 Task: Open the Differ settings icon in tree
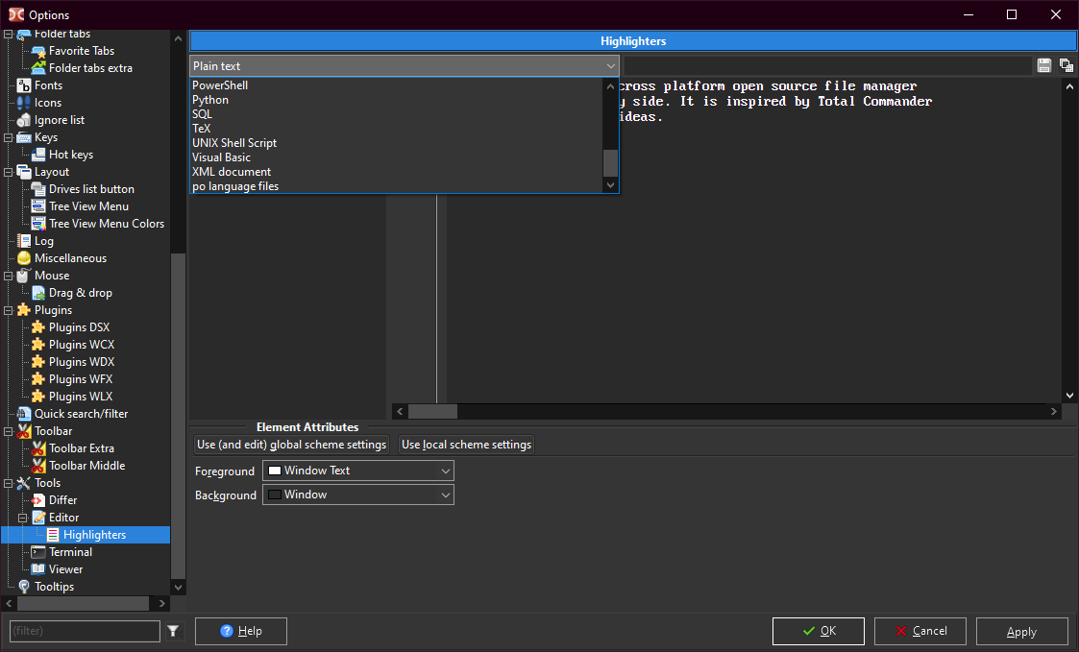click(38, 500)
